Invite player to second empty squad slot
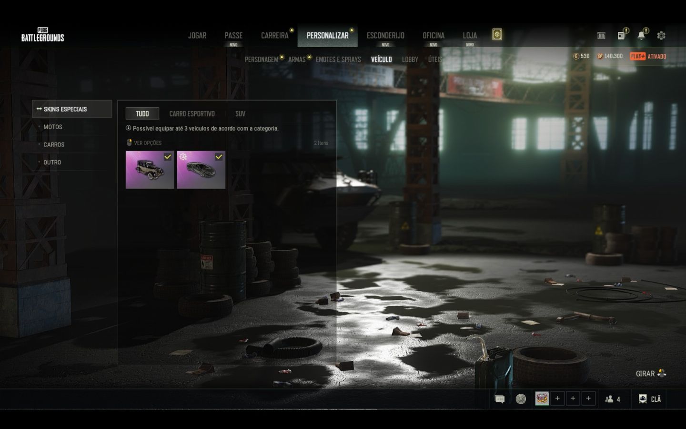The height and width of the screenshot is (429, 686). click(573, 398)
